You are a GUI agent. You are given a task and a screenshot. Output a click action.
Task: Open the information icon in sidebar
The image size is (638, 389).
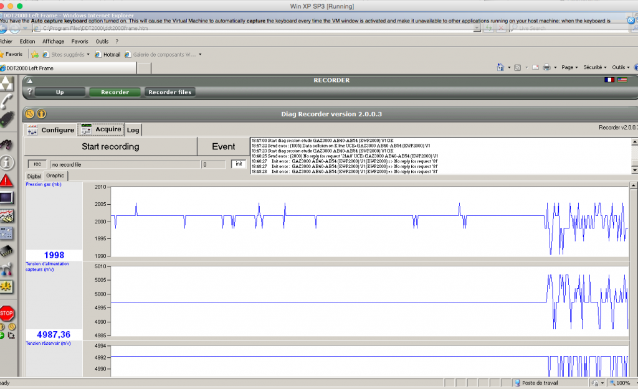pyautogui.click(x=6, y=162)
